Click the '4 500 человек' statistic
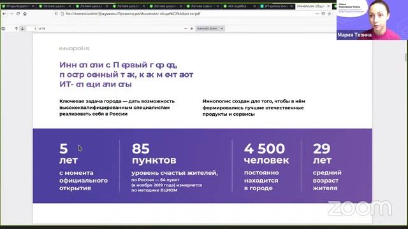408x229 pixels. (x=266, y=154)
